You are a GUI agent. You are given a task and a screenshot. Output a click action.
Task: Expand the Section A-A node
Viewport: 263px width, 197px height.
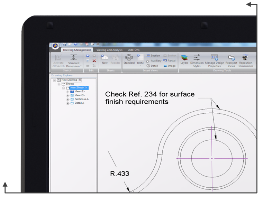pyautogui.click(x=68, y=100)
